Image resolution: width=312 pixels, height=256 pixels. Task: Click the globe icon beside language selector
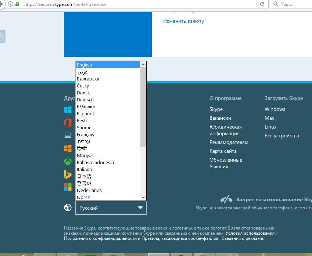68,208
